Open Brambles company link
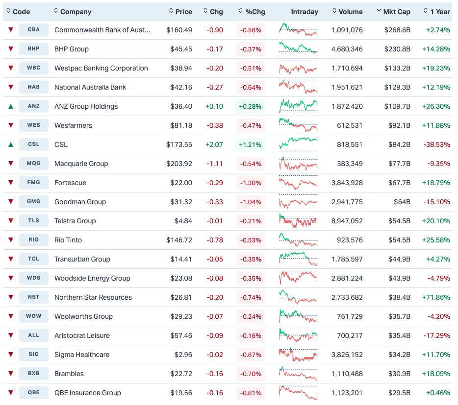This screenshot has width=458, height=405. click(69, 374)
